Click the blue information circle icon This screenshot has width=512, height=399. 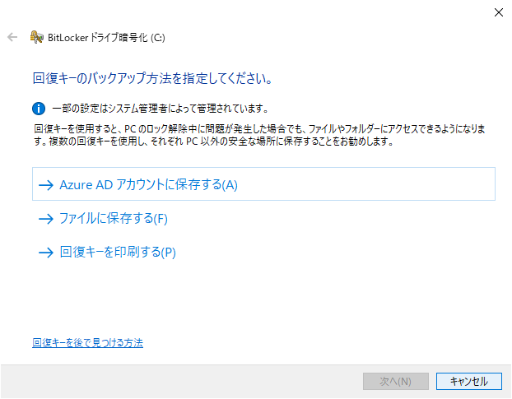coord(39,109)
